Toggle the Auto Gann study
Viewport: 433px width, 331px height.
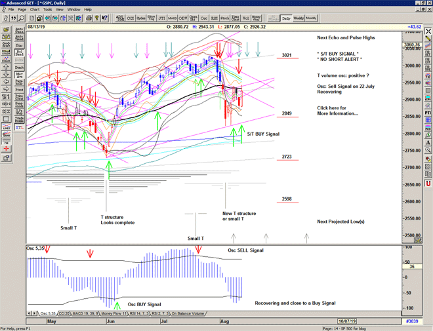(x=19, y=30)
